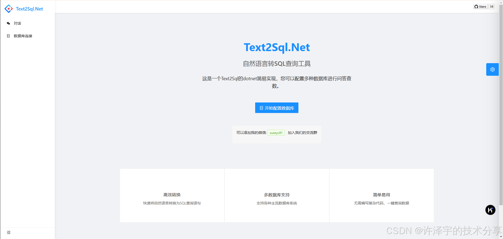Screen dimensions: 503x239
Task: Click the 自然语言转SQL查询工具 subtitle
Action: pyautogui.click(x=277, y=64)
